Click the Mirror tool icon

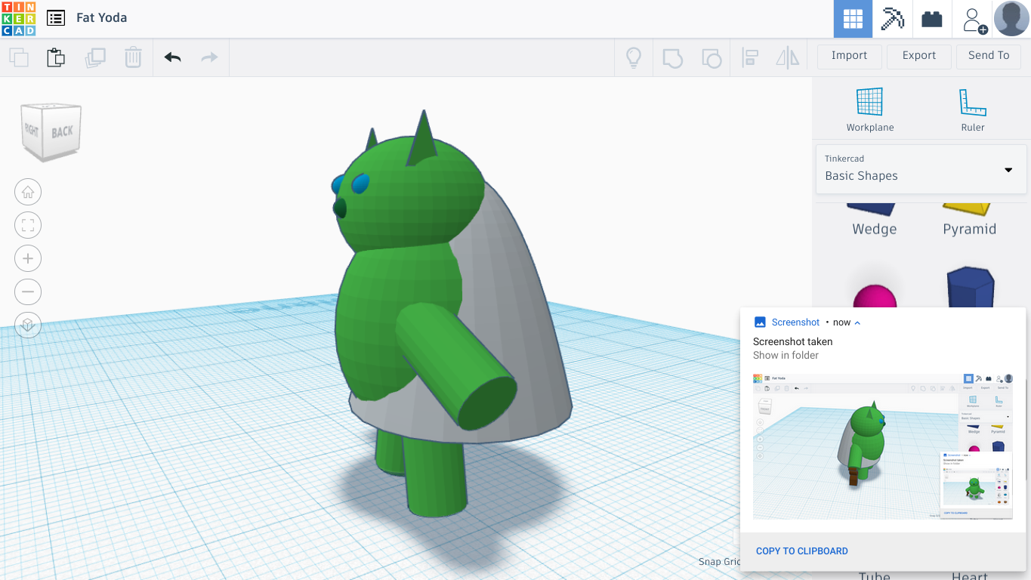pos(787,57)
